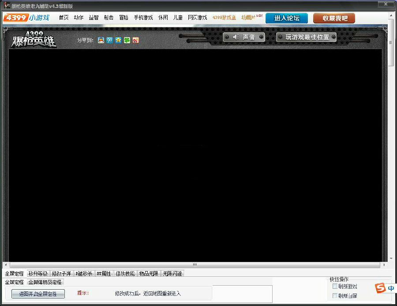Open the Sogou input method icon
This screenshot has width=397, height=306.
click(380, 288)
